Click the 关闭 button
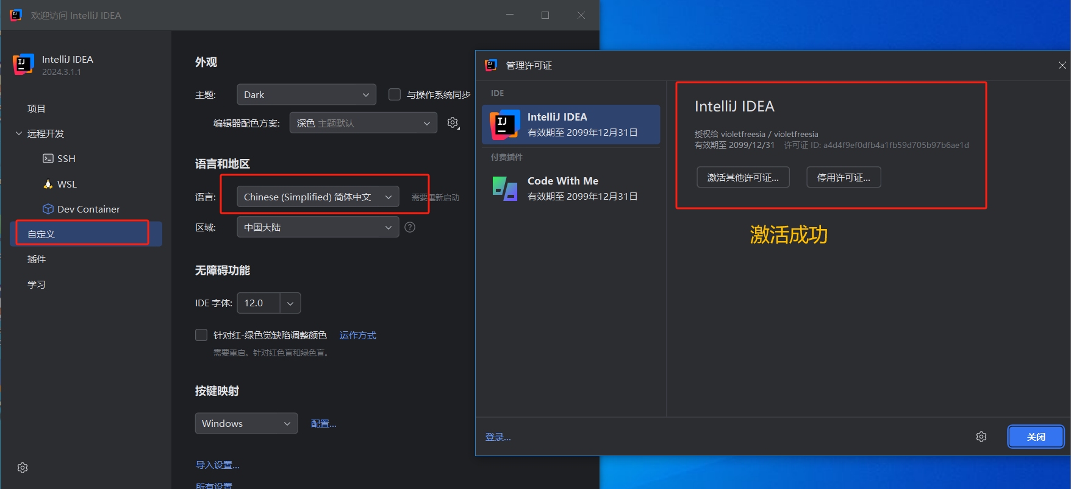Viewport: 1071px width, 489px height. (1036, 437)
